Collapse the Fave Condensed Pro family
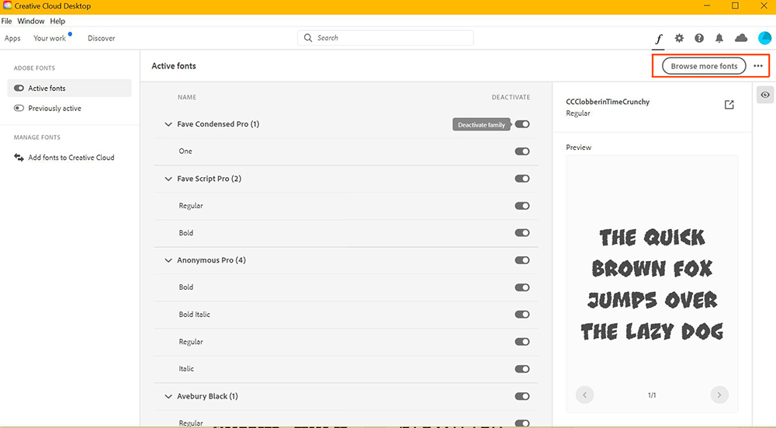776x428 pixels. 168,124
